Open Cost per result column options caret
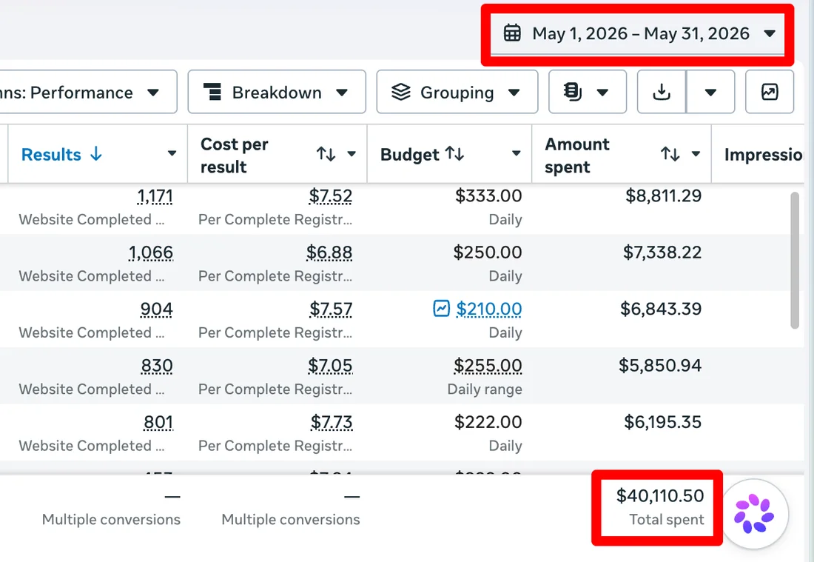This screenshot has width=814, height=562. (x=351, y=154)
